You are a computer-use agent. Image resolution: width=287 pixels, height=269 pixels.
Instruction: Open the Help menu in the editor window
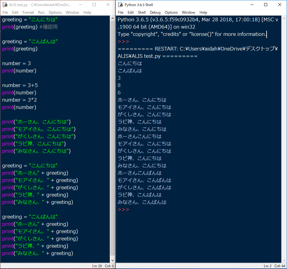coord(87,12)
